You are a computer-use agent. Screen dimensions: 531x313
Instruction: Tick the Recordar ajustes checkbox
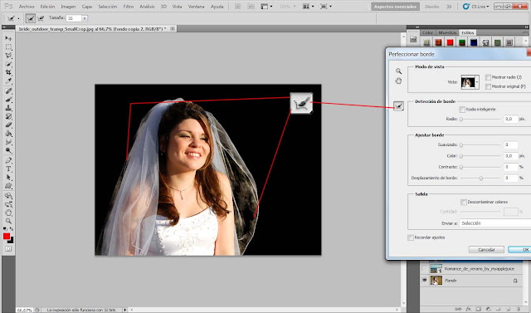(411, 237)
